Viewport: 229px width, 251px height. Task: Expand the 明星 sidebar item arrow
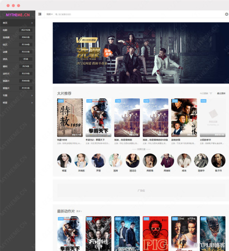[x=32, y=103]
